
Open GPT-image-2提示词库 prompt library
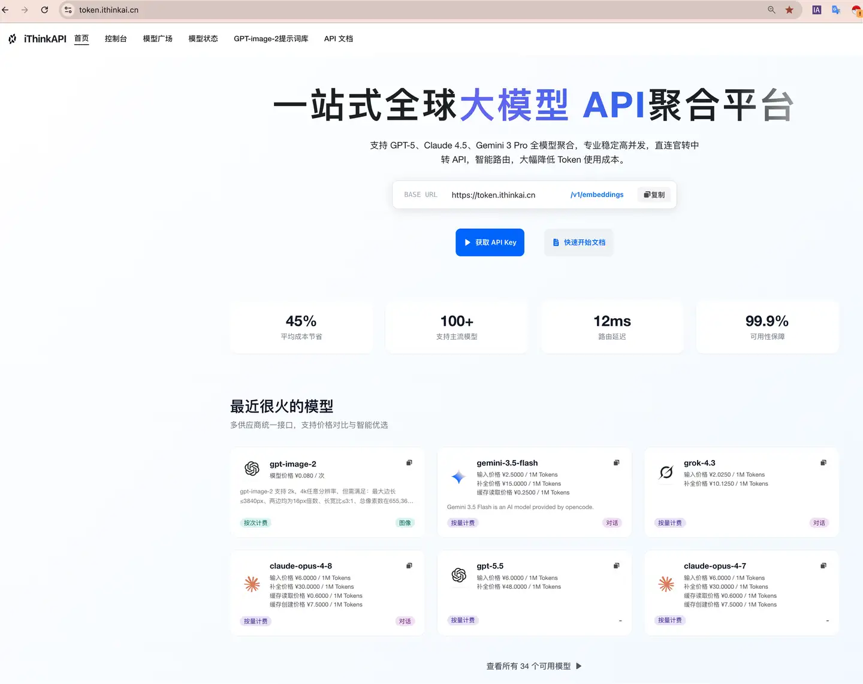point(271,39)
